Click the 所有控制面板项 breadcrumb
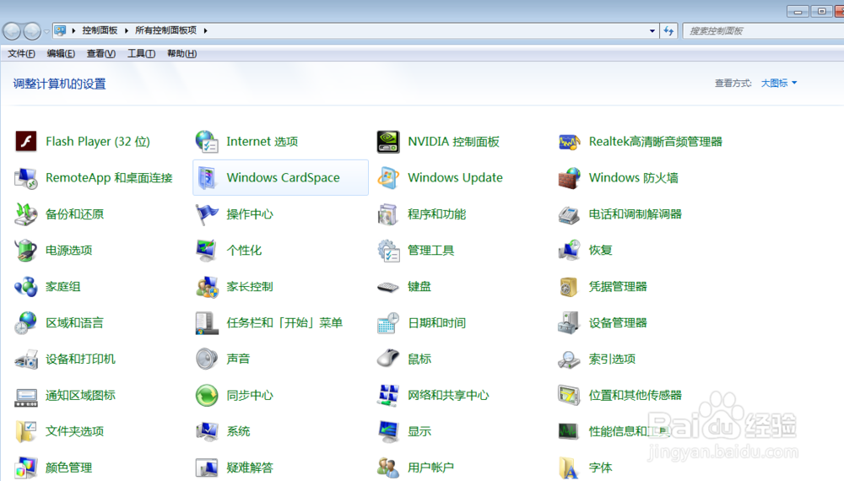The height and width of the screenshot is (481, 844). (x=165, y=30)
